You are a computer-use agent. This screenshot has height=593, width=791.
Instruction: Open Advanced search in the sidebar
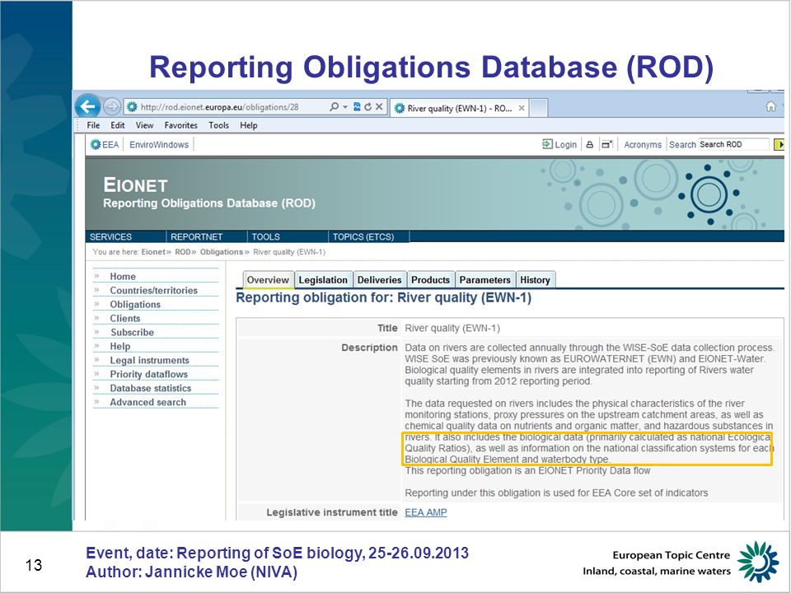pyautogui.click(x=147, y=402)
